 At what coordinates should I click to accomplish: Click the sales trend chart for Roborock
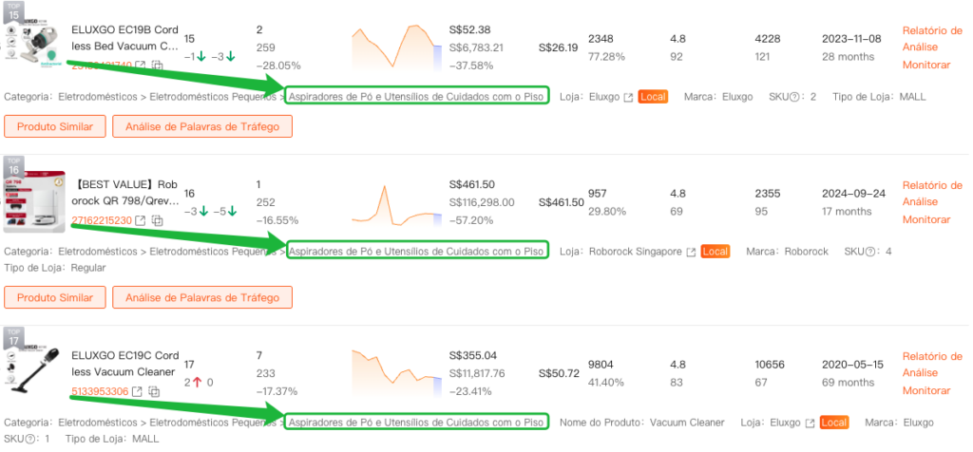(395, 202)
